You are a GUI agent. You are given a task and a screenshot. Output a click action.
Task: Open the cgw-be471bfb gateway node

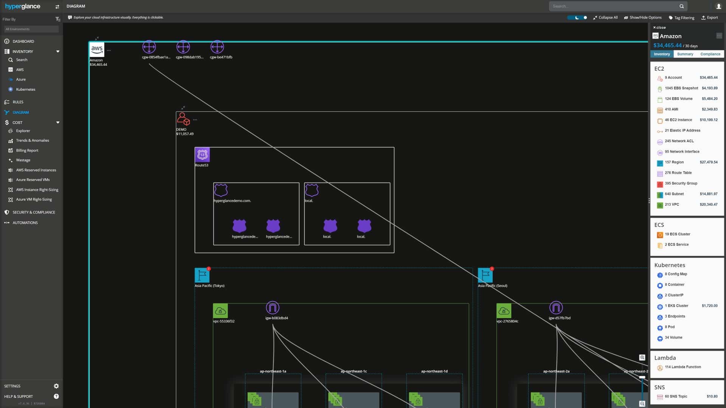coord(217,47)
